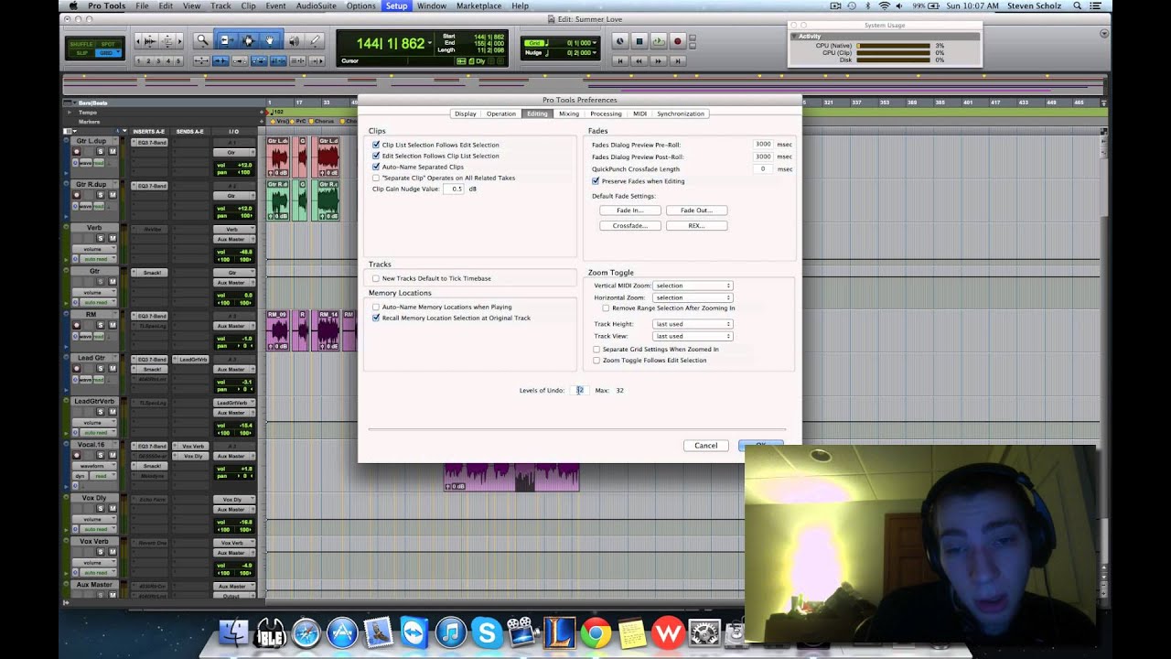The height and width of the screenshot is (659, 1171).
Task: Enable Separate Grid Settings When Zoomed In
Action: [x=596, y=350]
